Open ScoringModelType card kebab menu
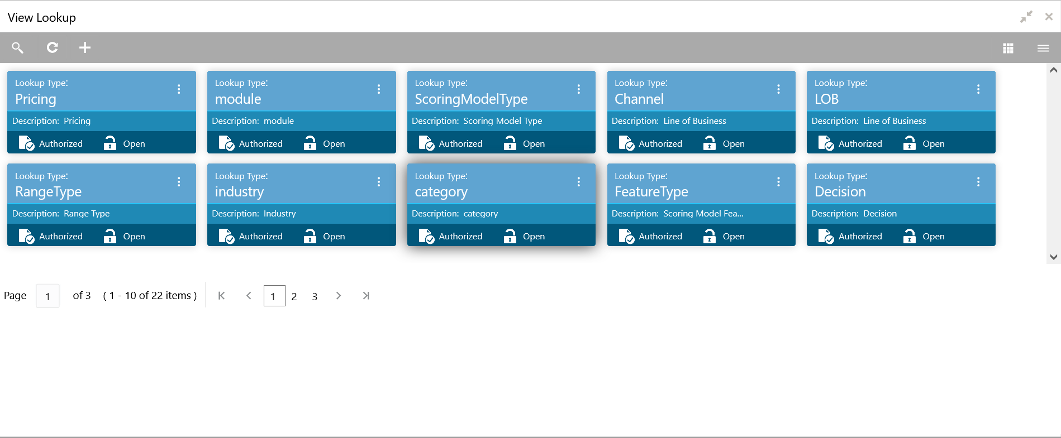The width and height of the screenshot is (1061, 438). tap(579, 89)
